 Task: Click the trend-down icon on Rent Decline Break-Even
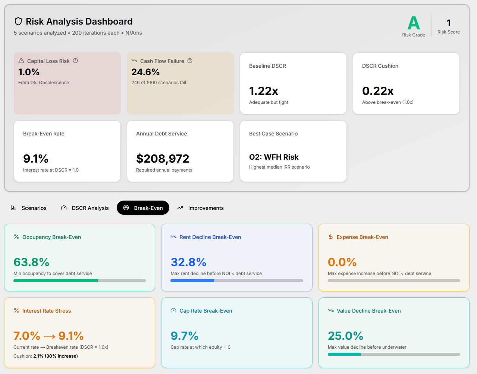tap(173, 237)
